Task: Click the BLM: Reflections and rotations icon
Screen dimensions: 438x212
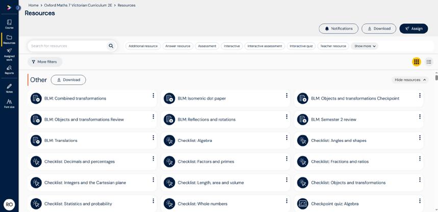Action: 169,119
